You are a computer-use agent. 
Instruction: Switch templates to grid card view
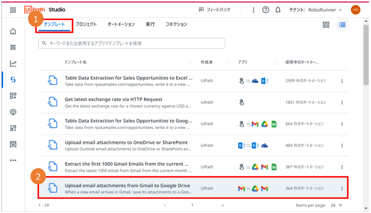326,25
